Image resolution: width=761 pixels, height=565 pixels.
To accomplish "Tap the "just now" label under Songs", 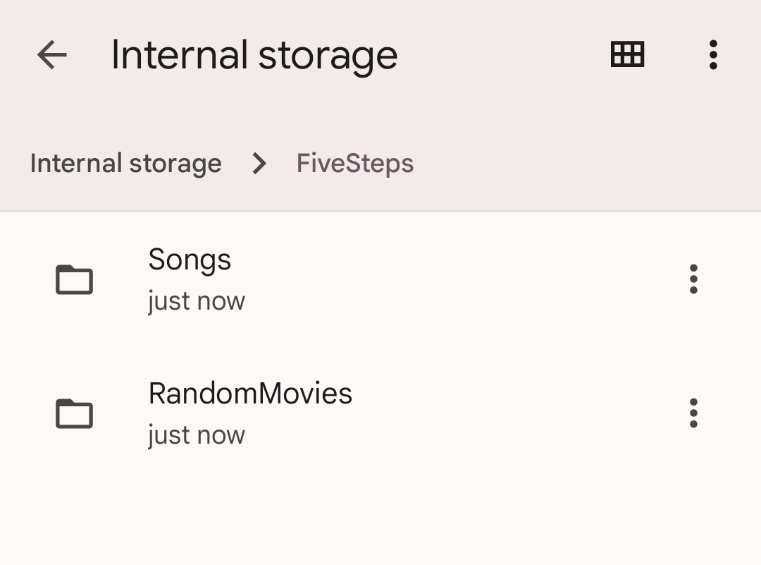I will coord(197,301).
